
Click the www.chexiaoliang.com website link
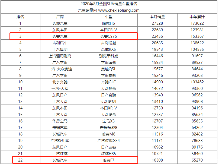[x=119, y=10]
